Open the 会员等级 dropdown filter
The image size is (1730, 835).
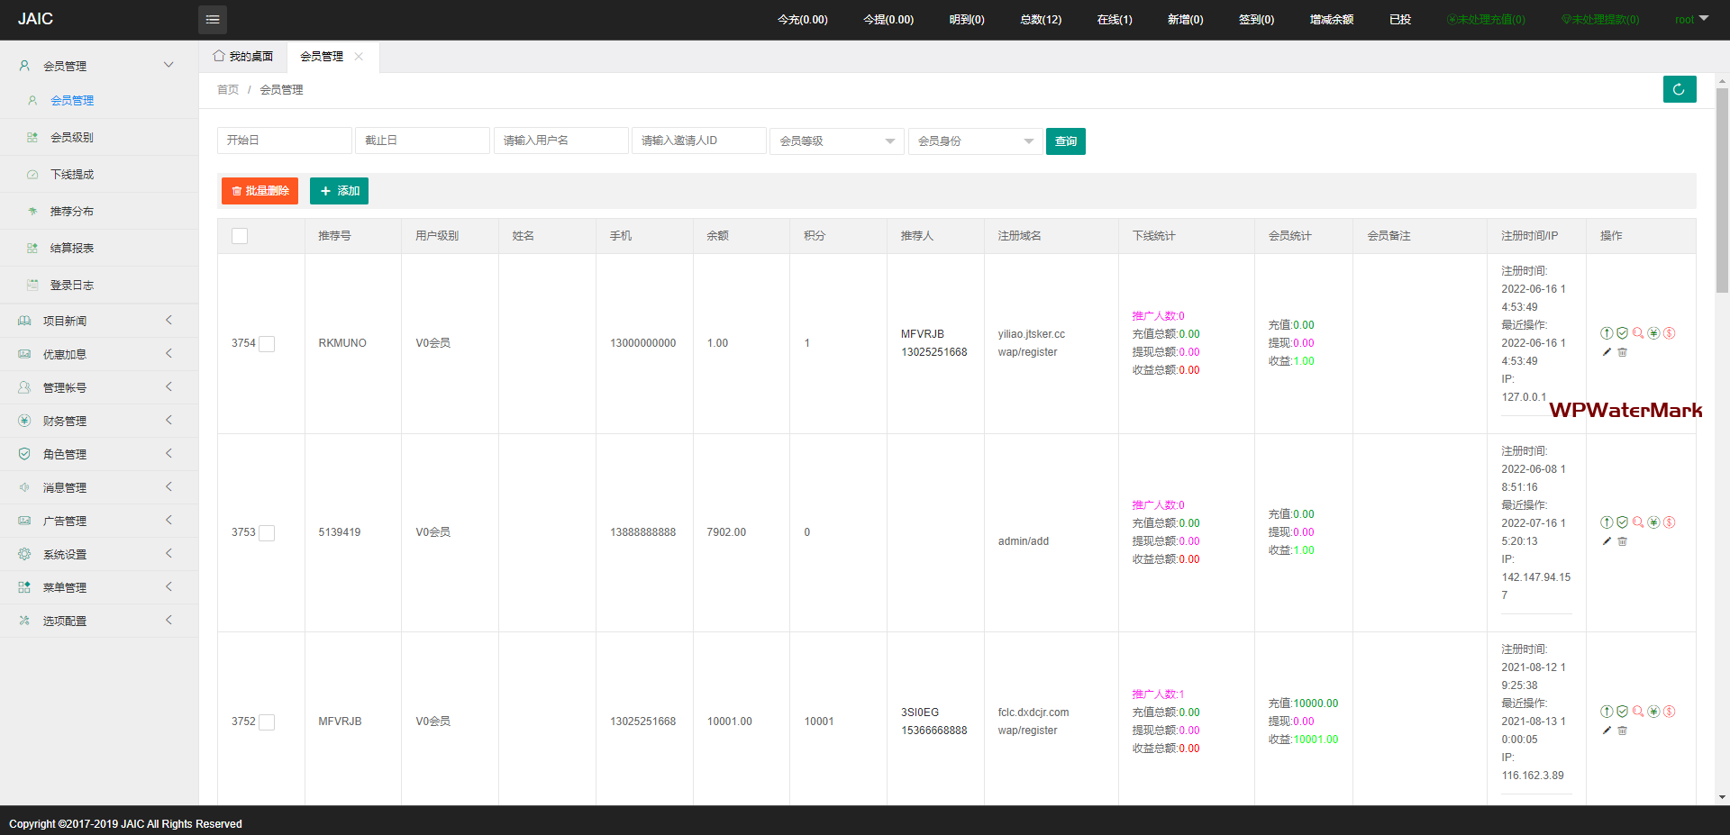pos(836,141)
